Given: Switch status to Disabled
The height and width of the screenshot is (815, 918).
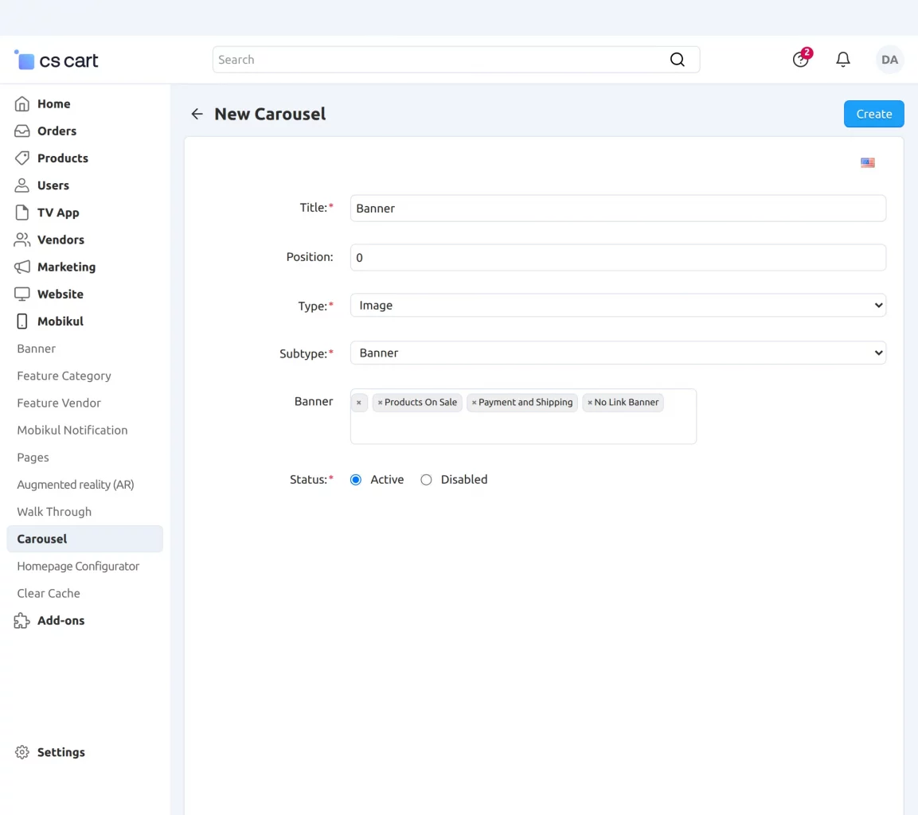Looking at the screenshot, I should (426, 479).
